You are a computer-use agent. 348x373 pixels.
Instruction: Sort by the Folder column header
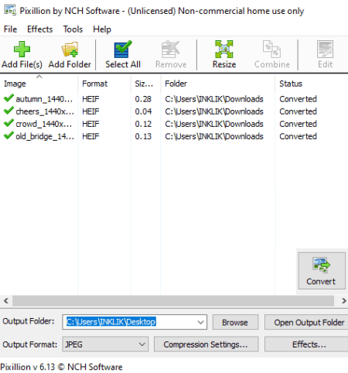[x=218, y=84]
